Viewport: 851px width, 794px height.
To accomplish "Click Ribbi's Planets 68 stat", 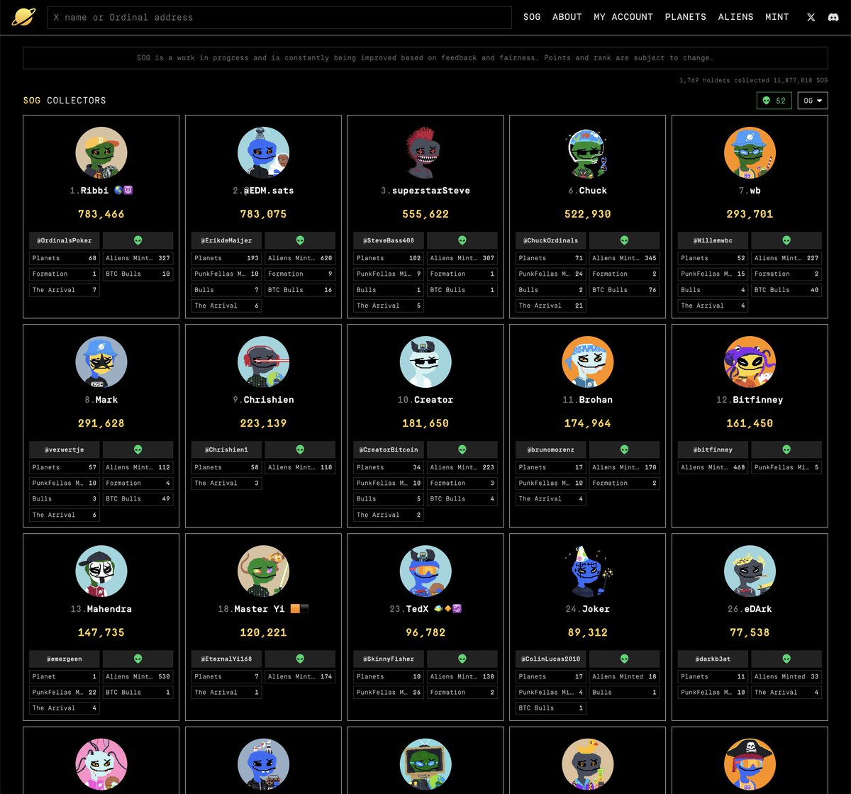I will pos(65,258).
